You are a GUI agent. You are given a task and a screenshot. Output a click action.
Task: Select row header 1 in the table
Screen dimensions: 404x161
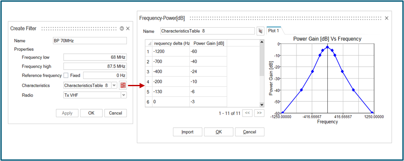pos(149,52)
